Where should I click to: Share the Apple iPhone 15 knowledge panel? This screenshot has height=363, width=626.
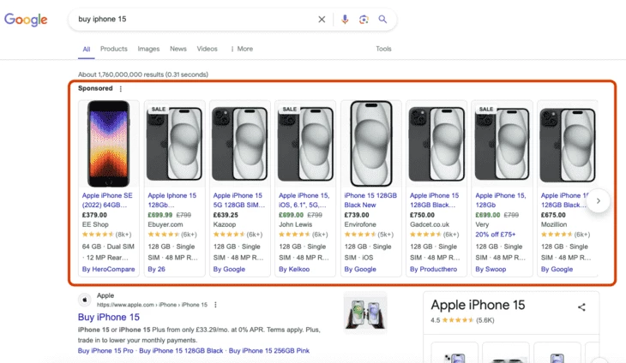pyautogui.click(x=581, y=307)
